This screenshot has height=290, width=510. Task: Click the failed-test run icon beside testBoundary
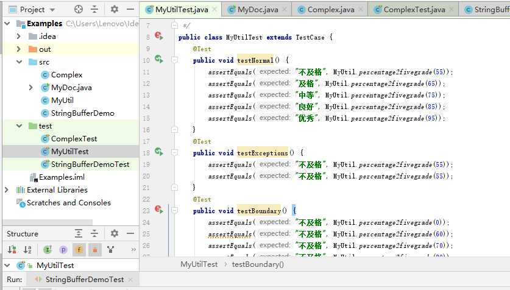click(x=158, y=210)
